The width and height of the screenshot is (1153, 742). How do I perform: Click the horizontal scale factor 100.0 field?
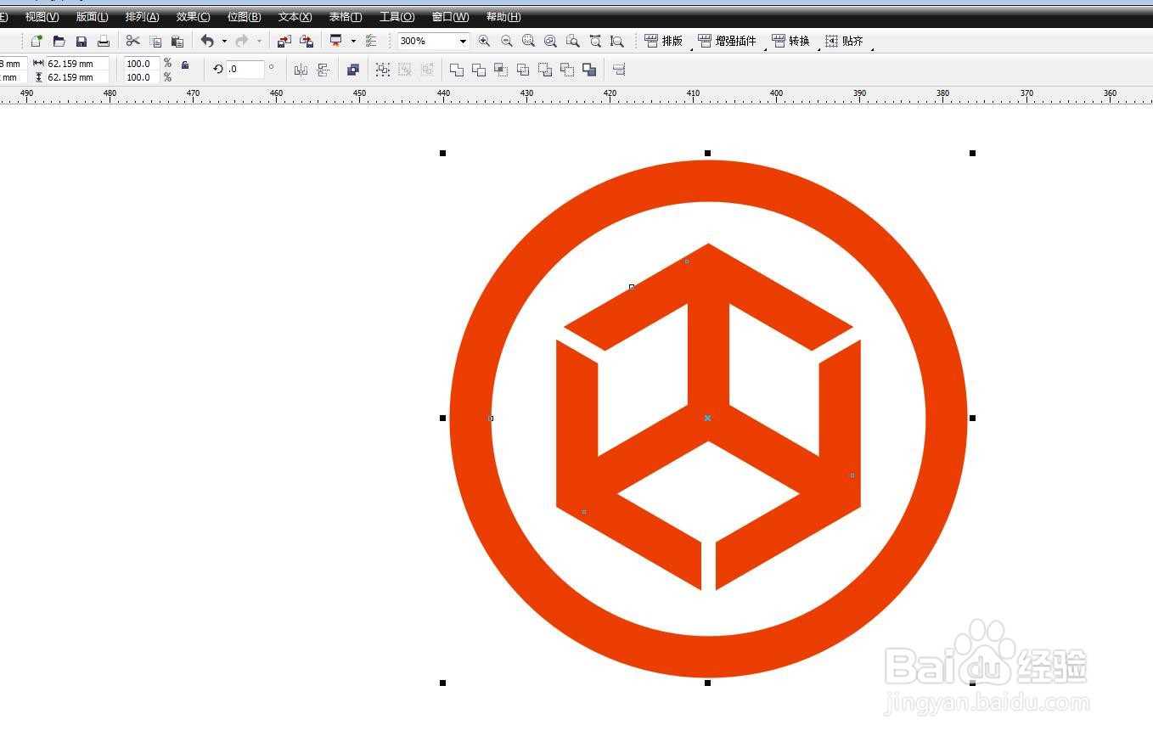(x=142, y=64)
